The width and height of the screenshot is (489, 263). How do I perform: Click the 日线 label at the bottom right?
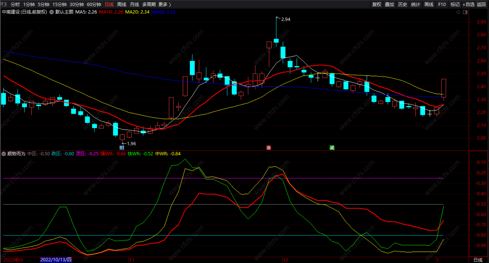point(478,260)
